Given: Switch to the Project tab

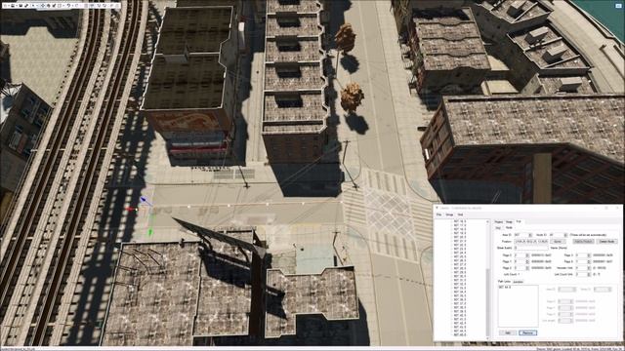Looking at the screenshot, I should pos(499,221).
